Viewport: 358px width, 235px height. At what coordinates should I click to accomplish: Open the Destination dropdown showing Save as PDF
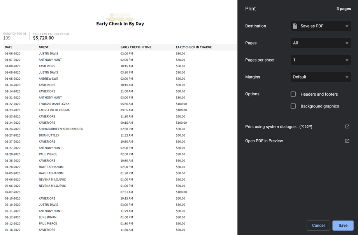pyautogui.click(x=321, y=26)
